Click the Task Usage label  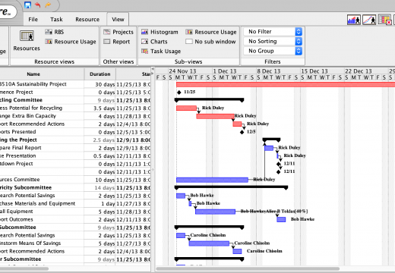pos(166,52)
